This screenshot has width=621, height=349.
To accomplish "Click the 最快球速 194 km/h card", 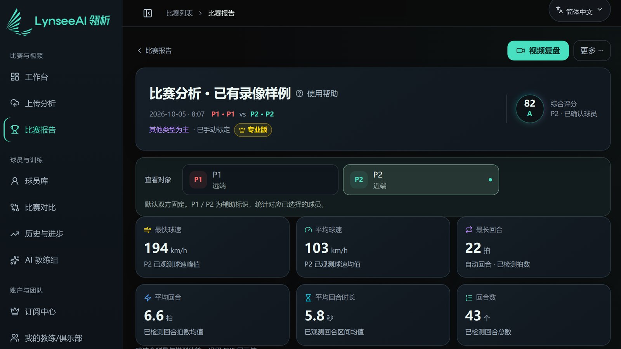I will (212, 247).
